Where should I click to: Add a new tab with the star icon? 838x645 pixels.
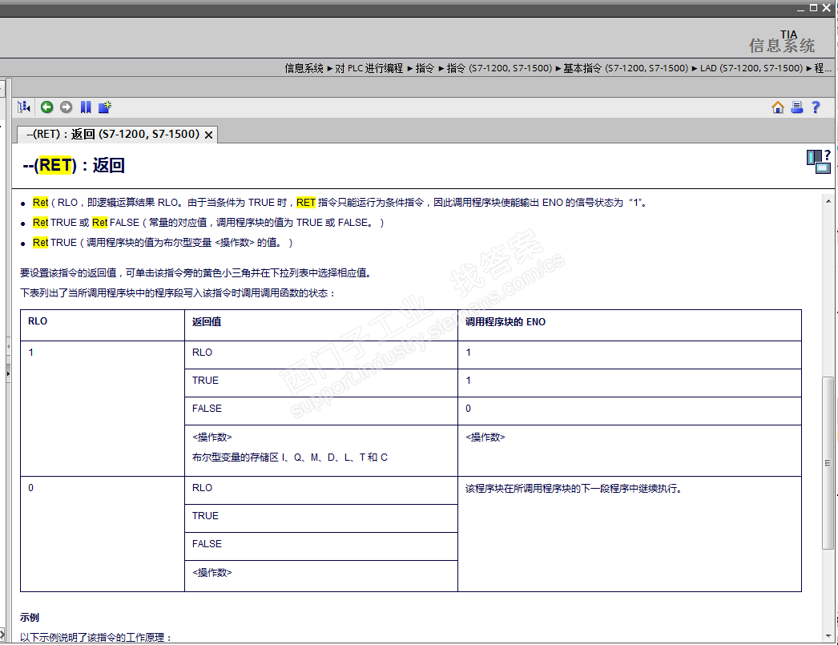click(x=105, y=107)
